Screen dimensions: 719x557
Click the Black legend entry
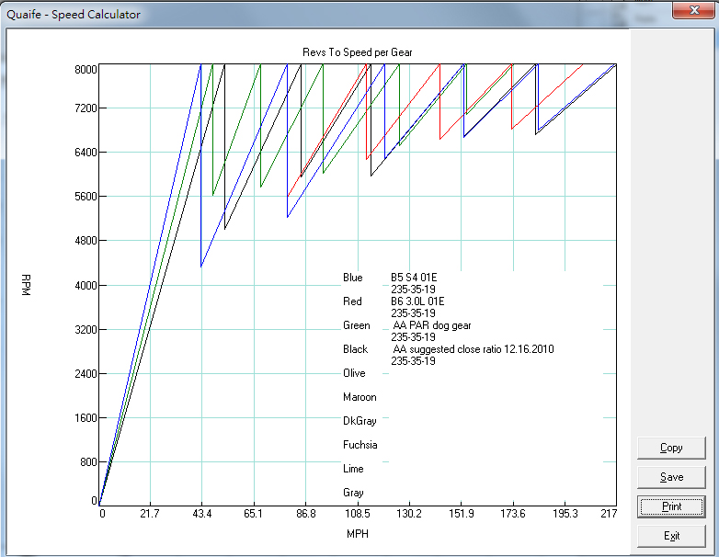(355, 349)
